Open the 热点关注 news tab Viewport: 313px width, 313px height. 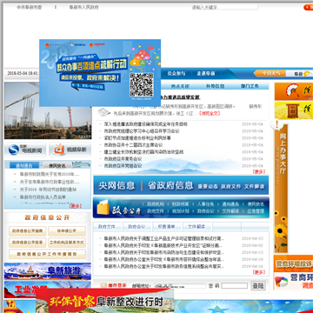click(180, 86)
